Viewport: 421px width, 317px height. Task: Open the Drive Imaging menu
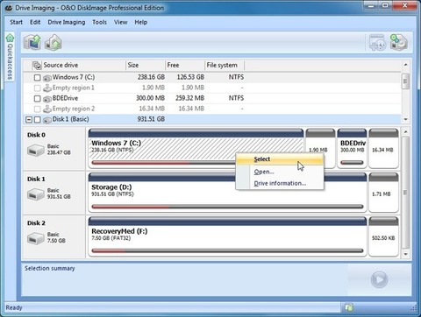(67, 22)
